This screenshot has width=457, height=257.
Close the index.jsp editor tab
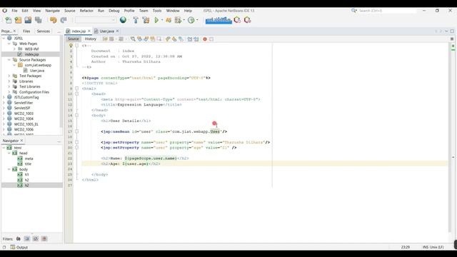[89, 31]
